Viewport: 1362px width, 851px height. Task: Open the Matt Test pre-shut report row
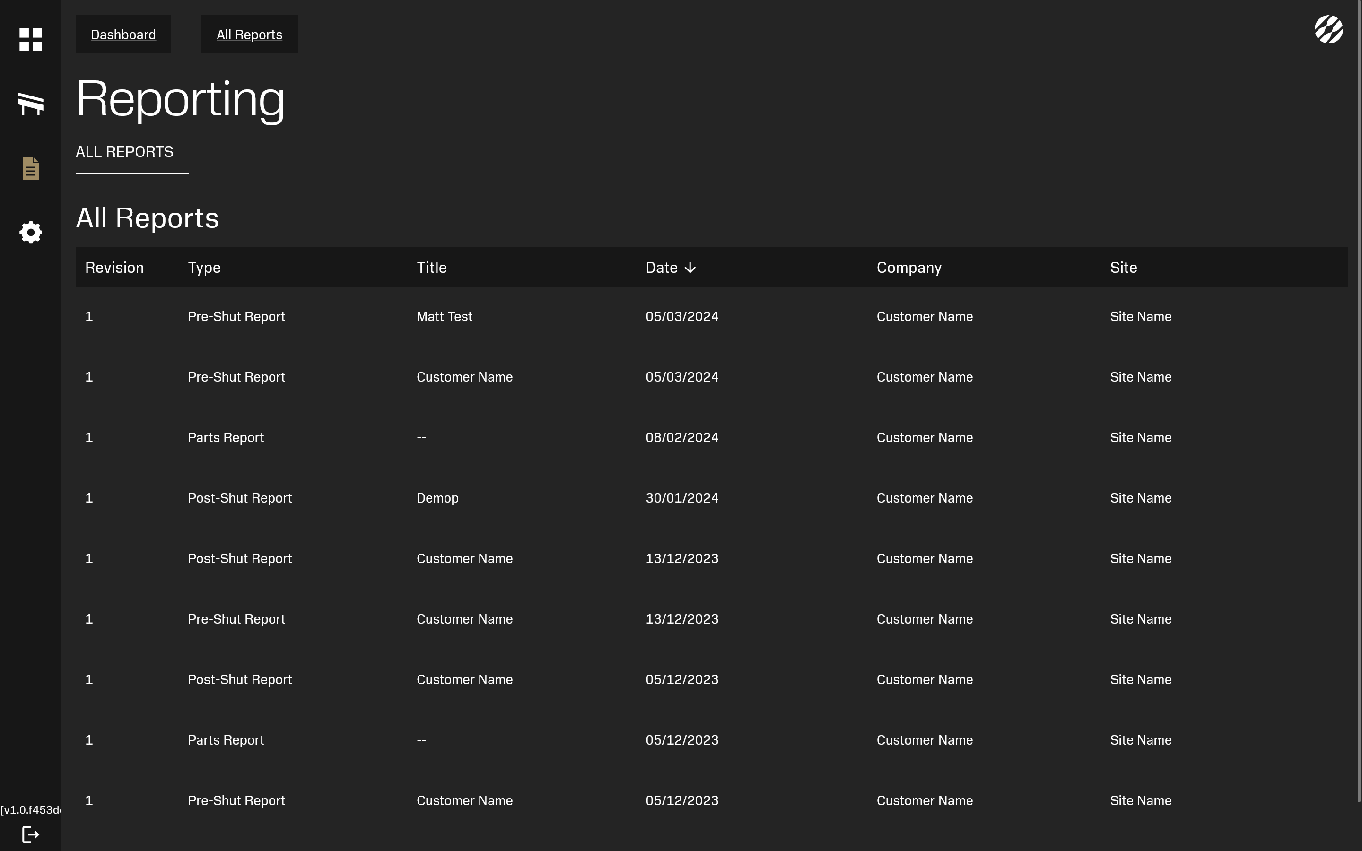coord(444,316)
